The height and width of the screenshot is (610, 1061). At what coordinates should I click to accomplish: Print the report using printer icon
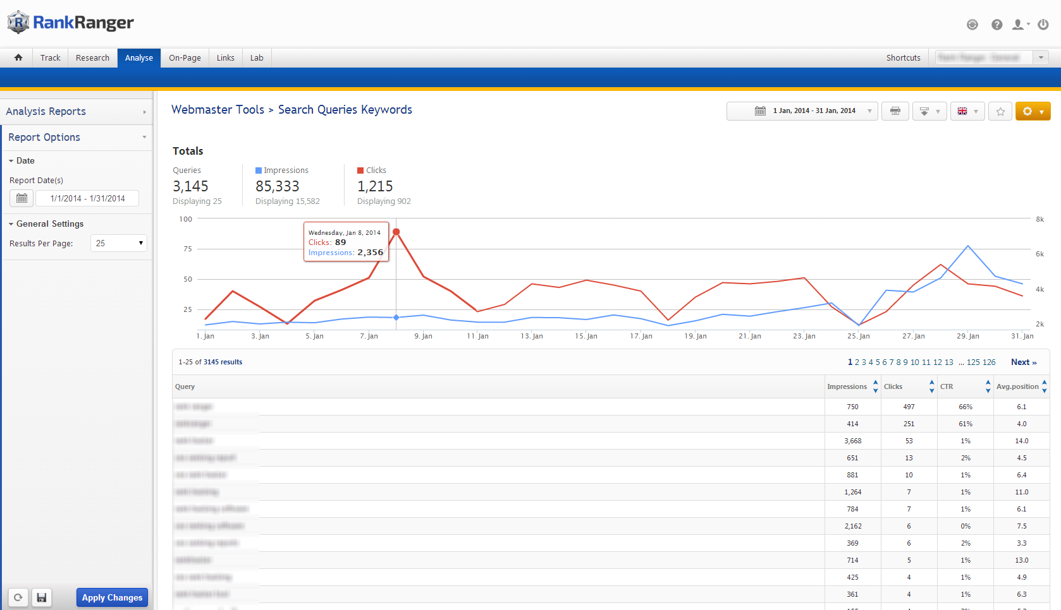coord(895,111)
